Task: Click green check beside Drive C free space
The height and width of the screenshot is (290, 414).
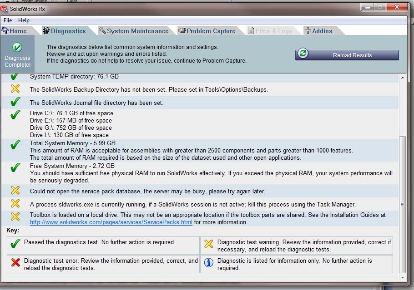Action: pos(15,114)
